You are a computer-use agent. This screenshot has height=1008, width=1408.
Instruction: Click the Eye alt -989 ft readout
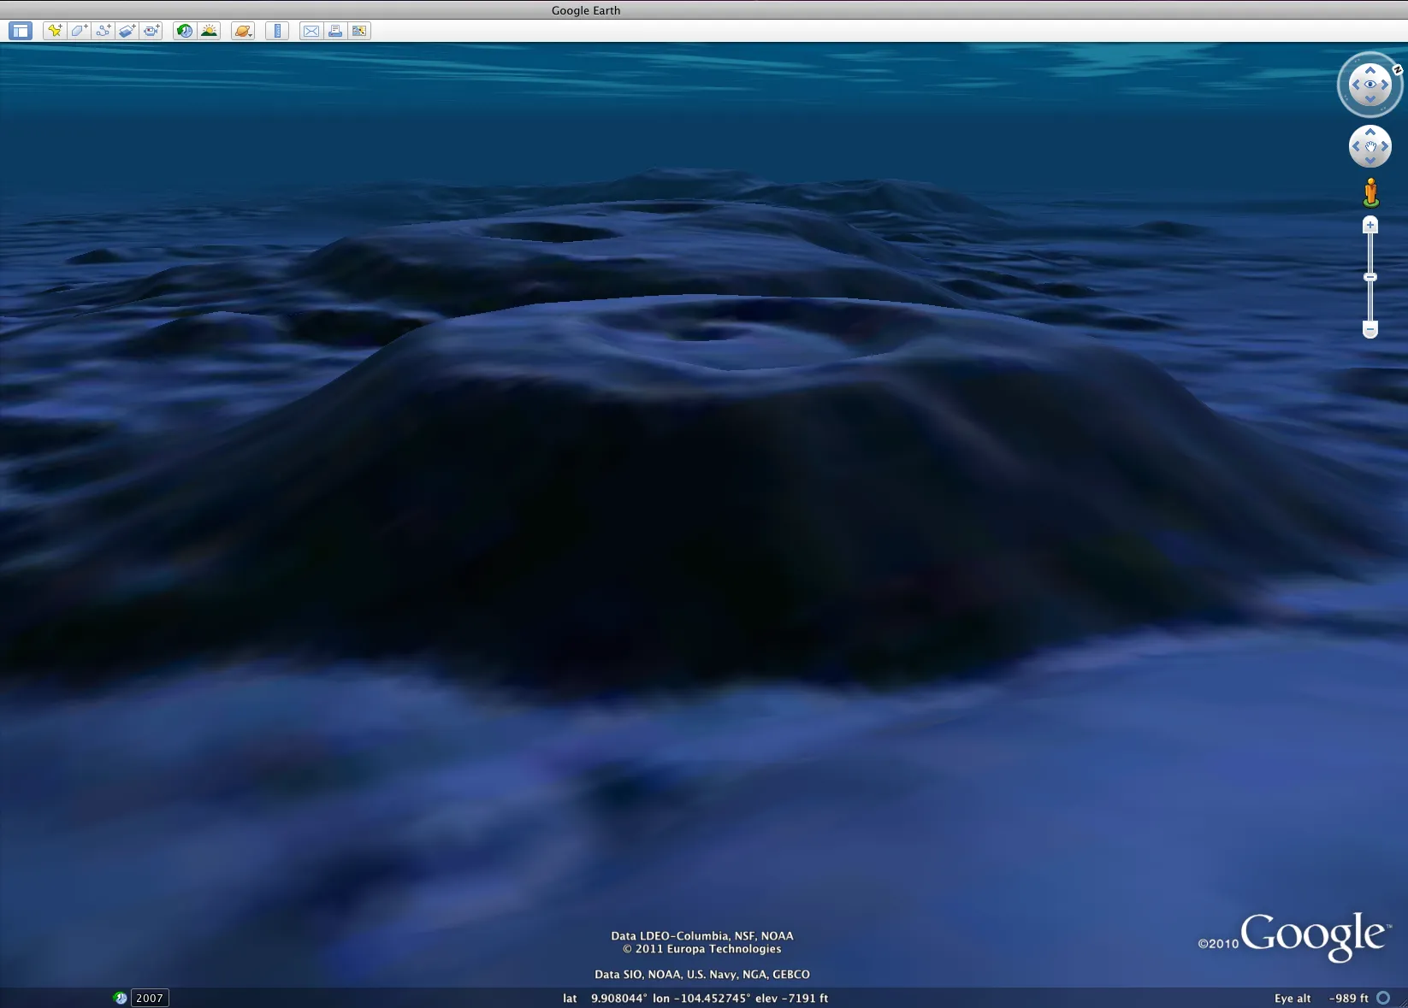[1322, 998]
